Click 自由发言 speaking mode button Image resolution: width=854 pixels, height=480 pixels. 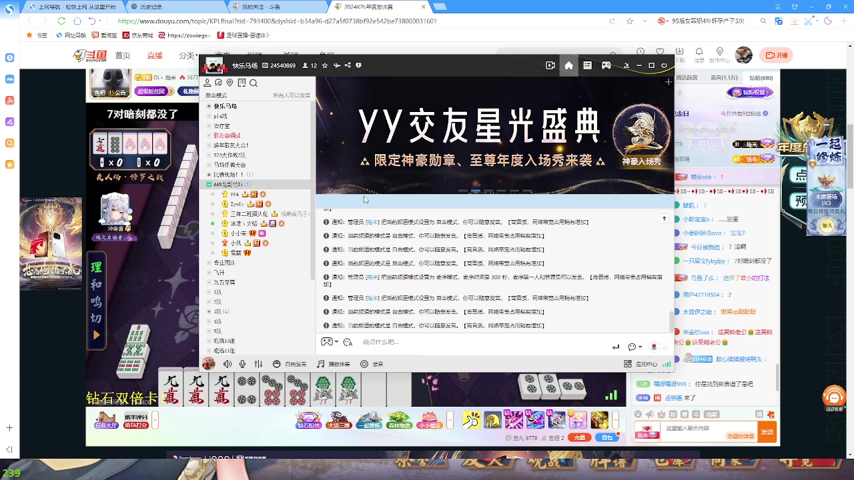tap(290, 364)
